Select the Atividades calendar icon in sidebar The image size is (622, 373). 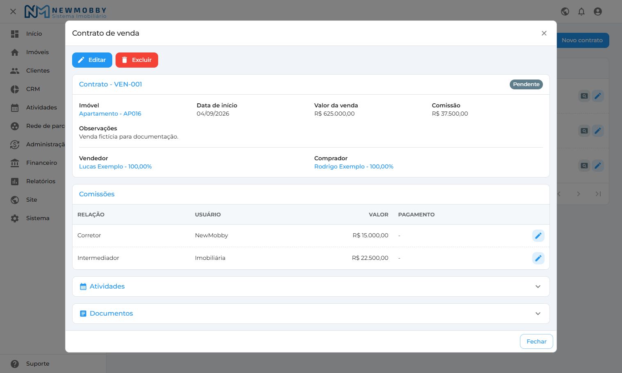point(15,108)
